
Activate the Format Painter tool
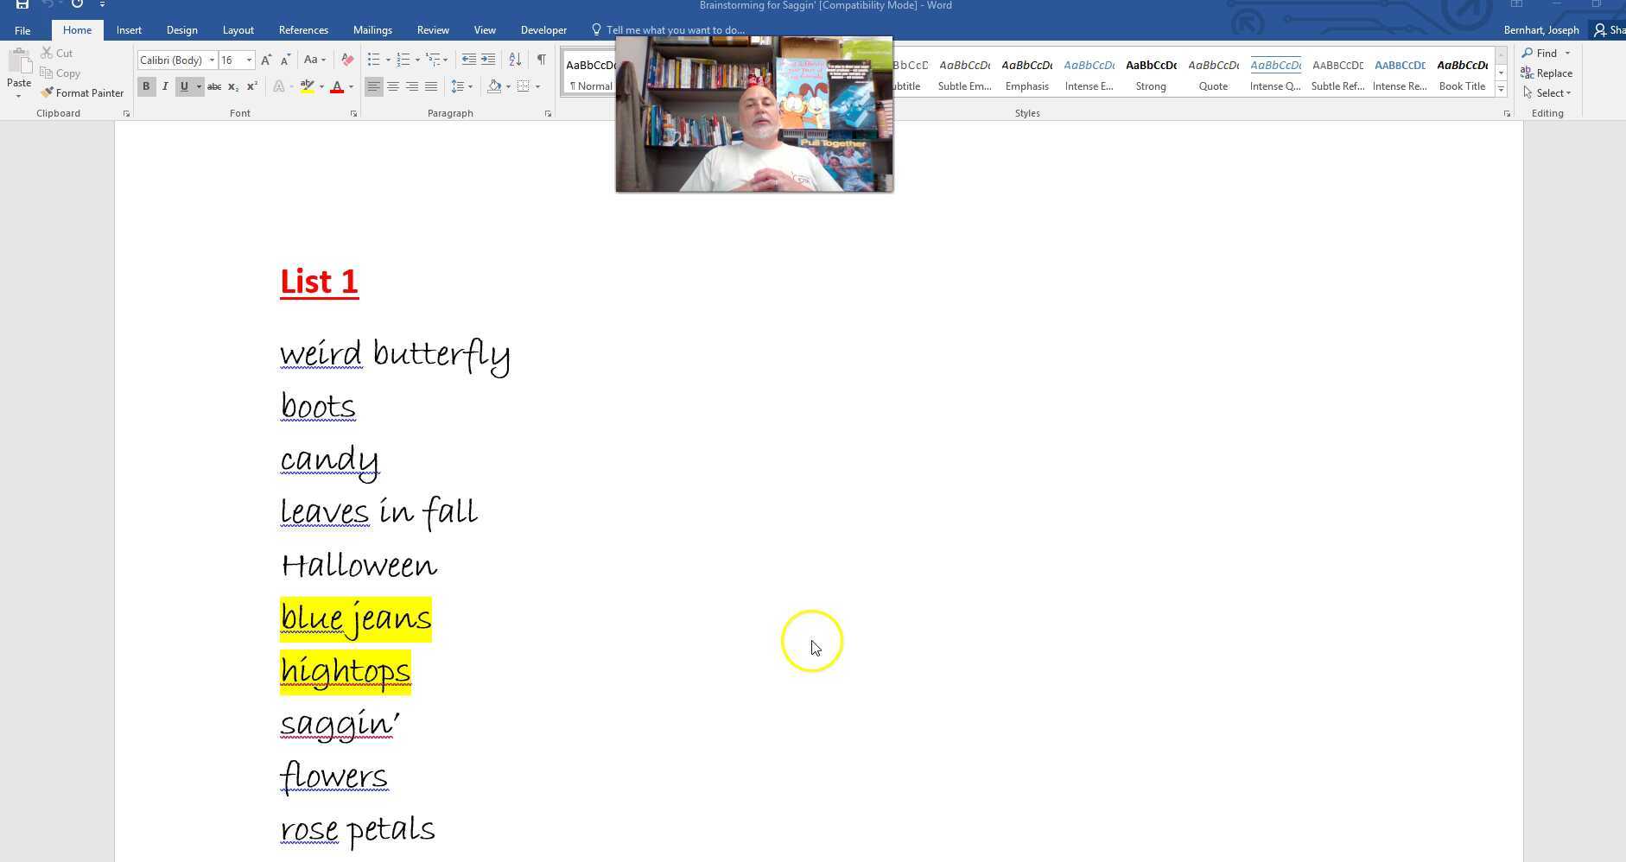click(82, 92)
